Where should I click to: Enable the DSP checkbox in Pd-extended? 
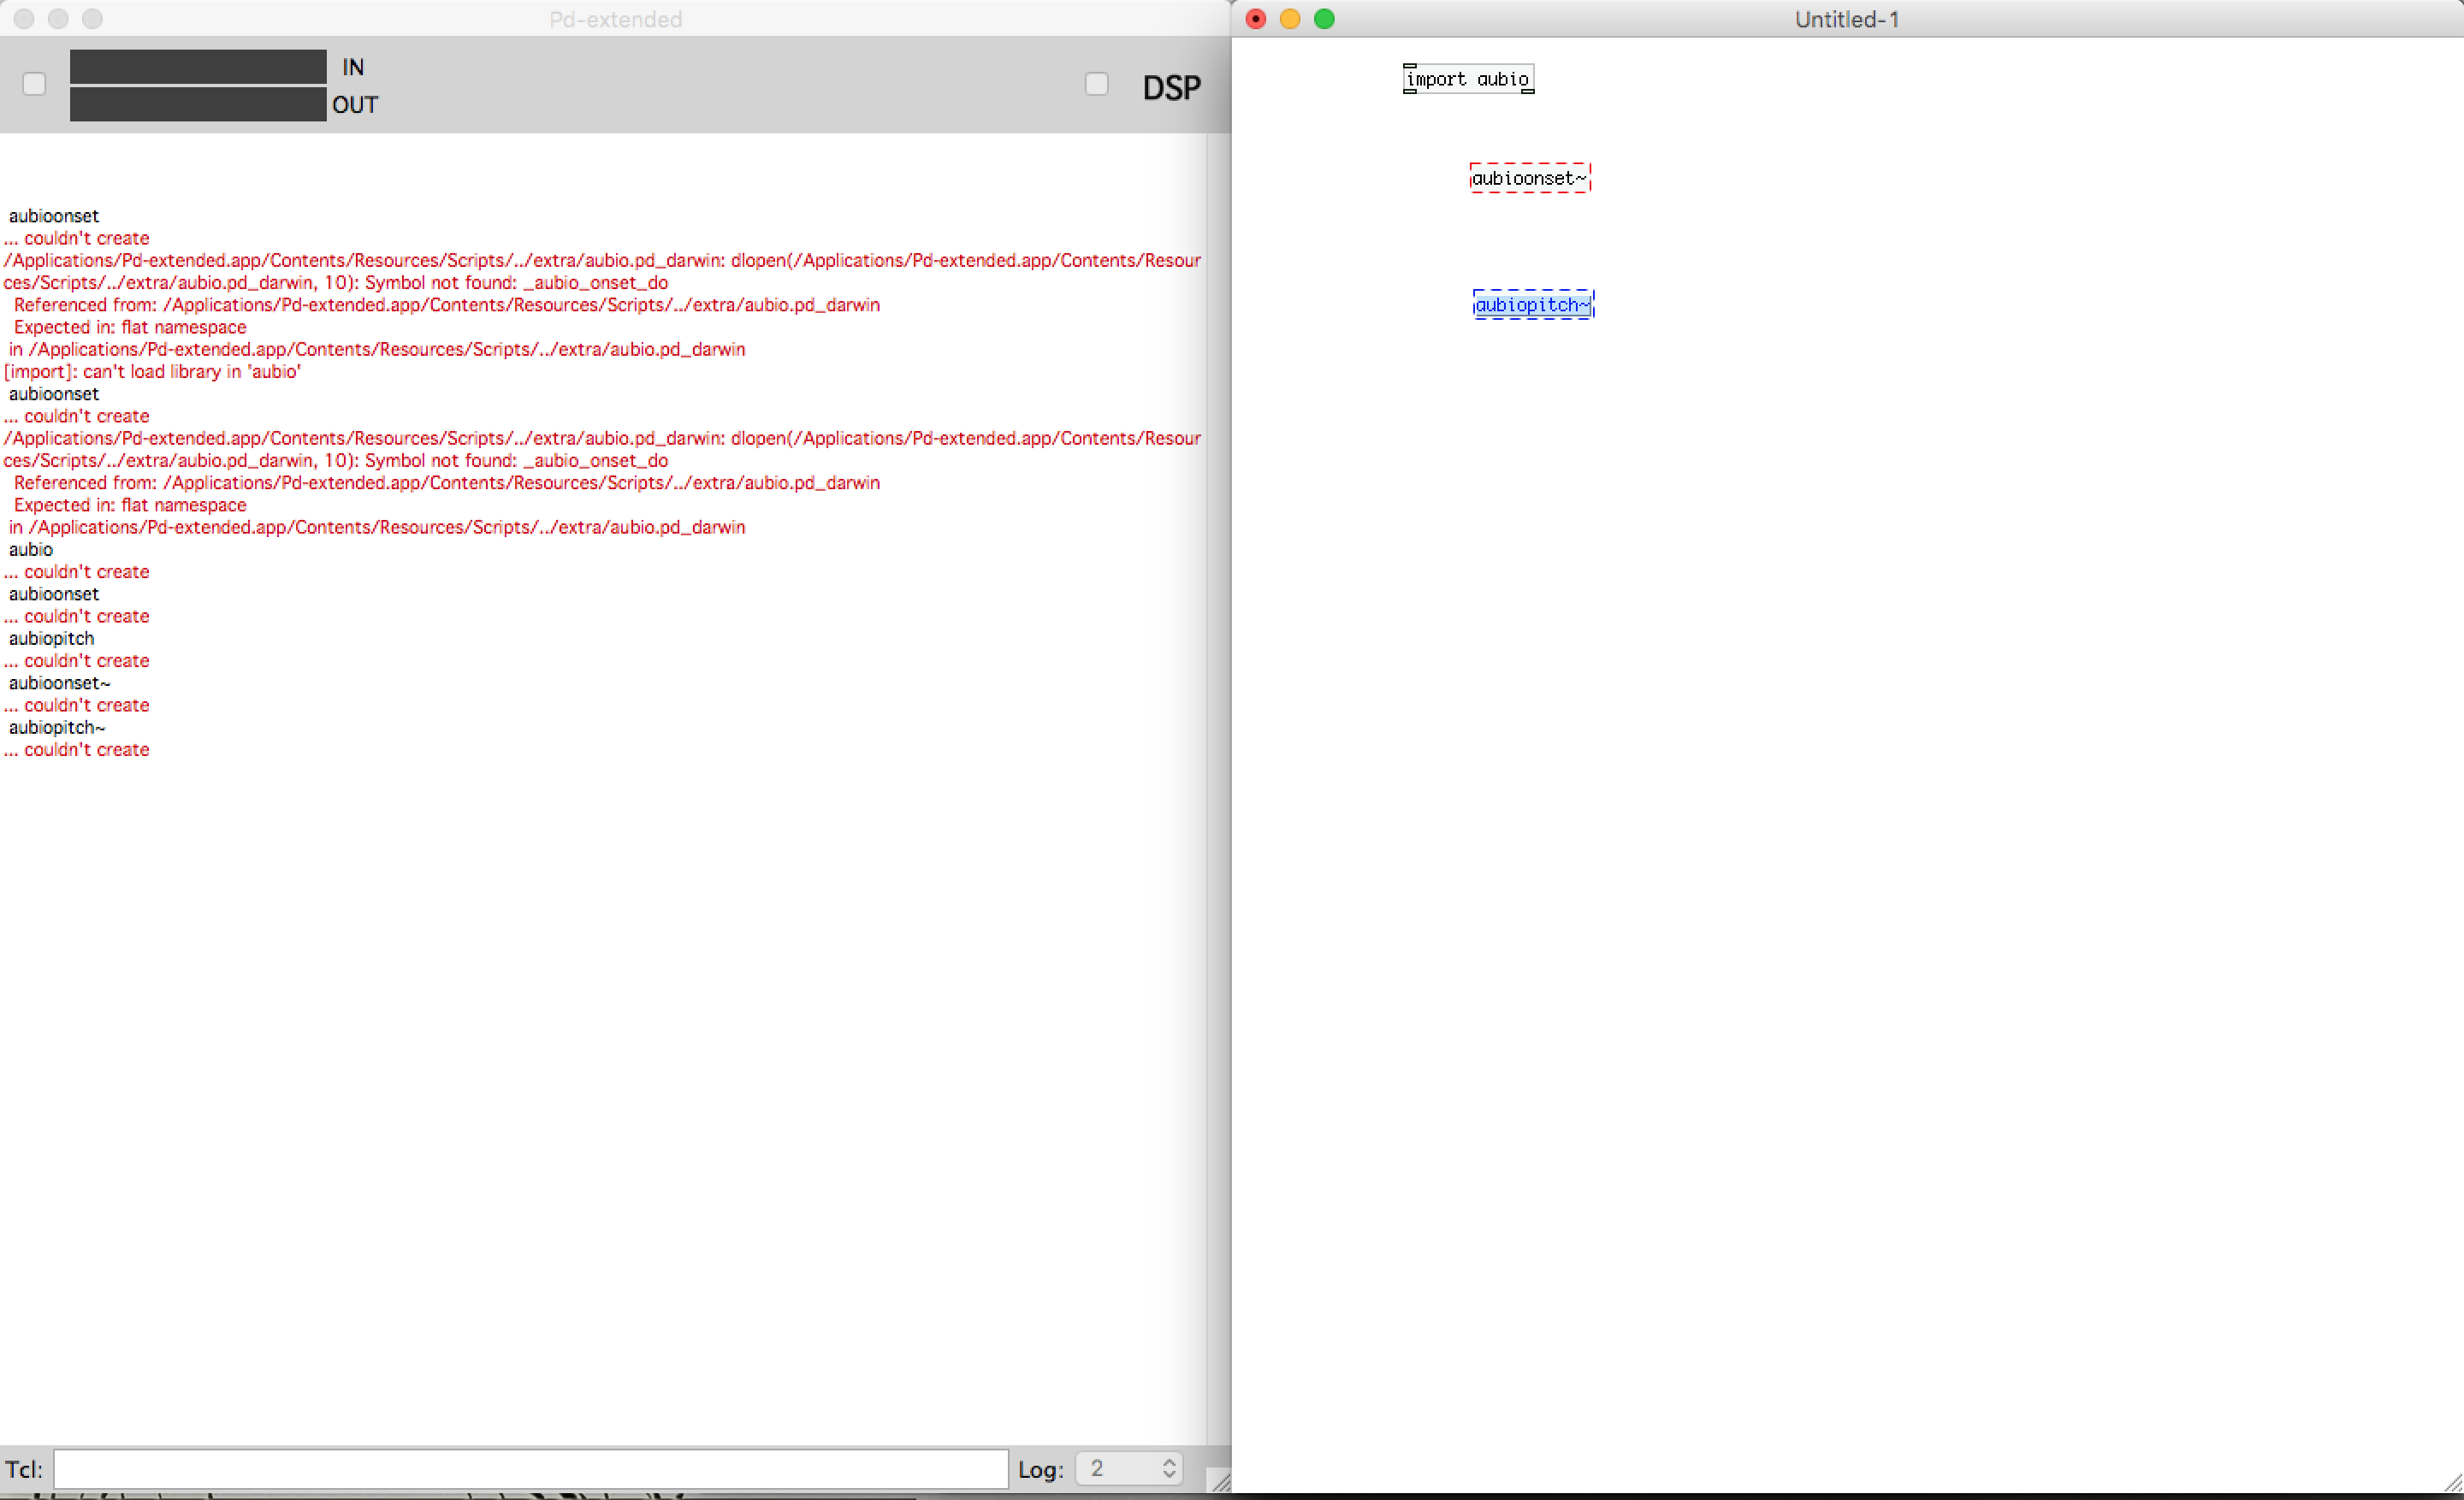point(1096,84)
